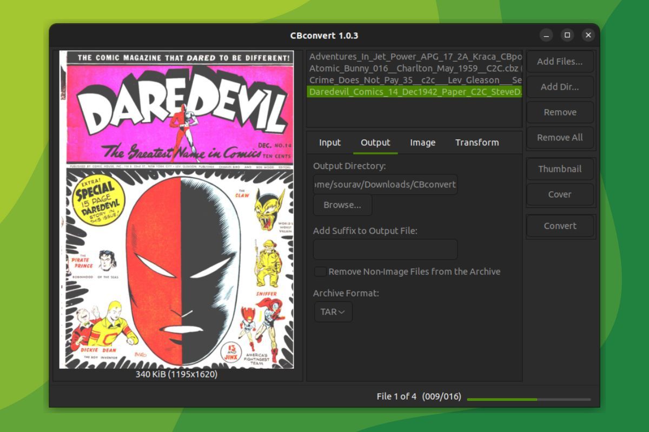This screenshot has height=432, width=649.
Task: Click Add Files to import comics
Action: [x=560, y=62]
